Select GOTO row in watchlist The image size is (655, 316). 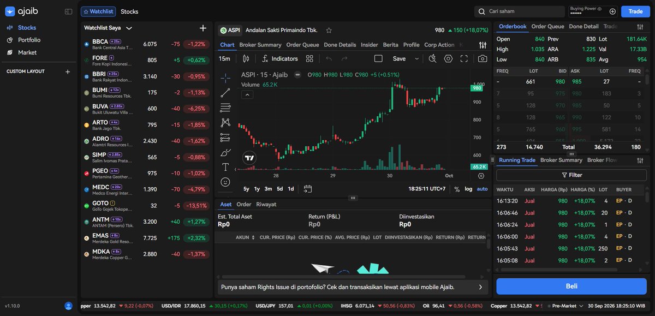pyautogui.click(x=146, y=206)
